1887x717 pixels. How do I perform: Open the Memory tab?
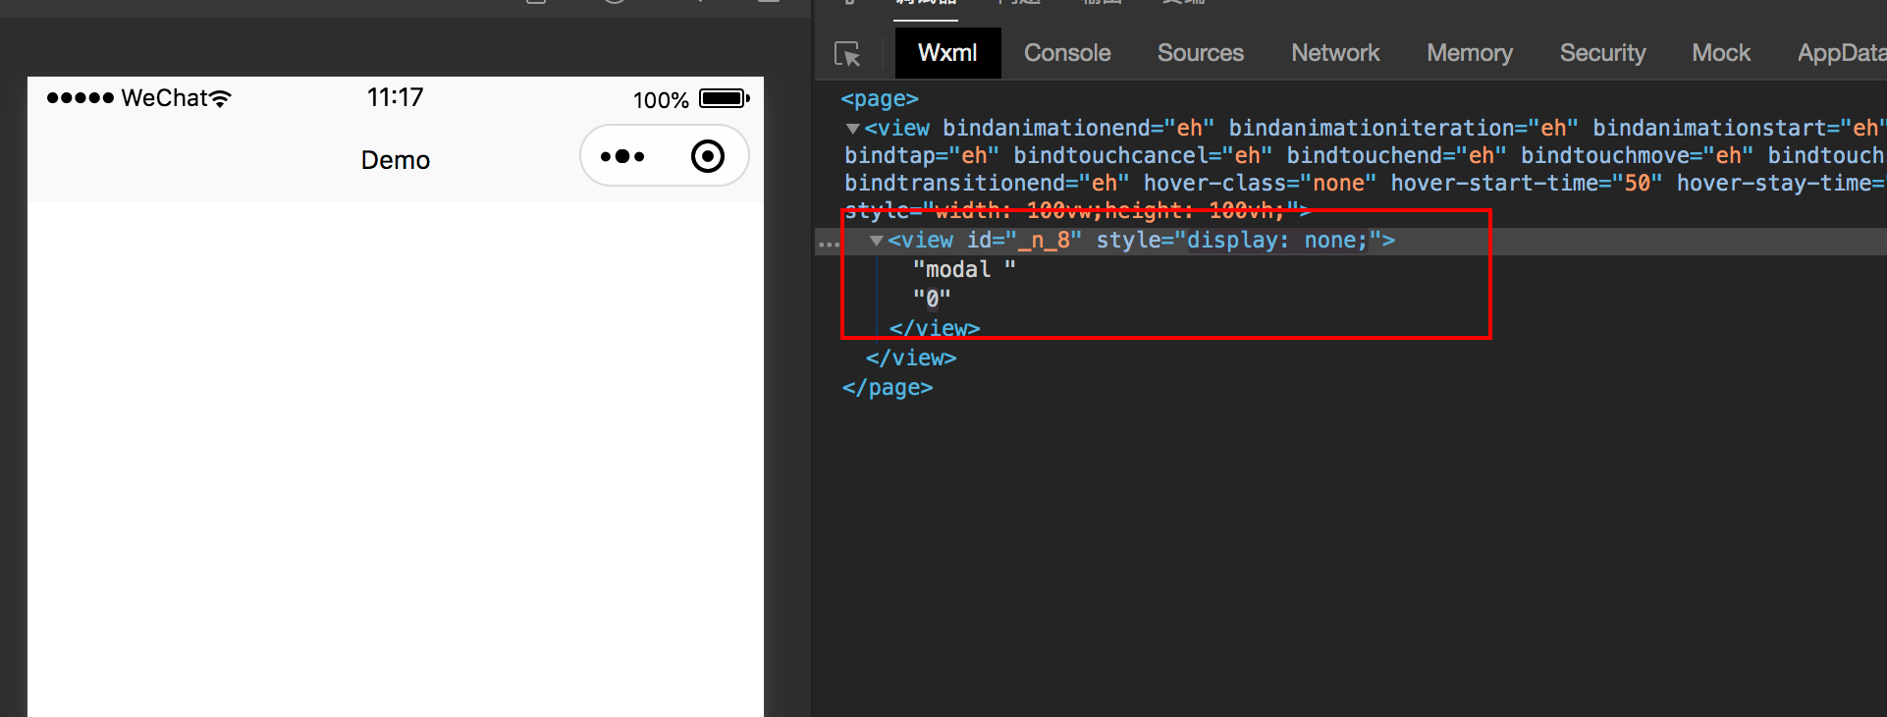click(1469, 53)
